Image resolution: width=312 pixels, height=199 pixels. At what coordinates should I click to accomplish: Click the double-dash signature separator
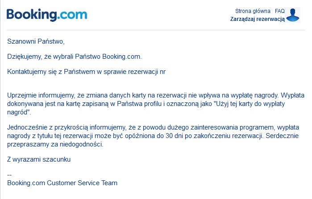point(9,175)
